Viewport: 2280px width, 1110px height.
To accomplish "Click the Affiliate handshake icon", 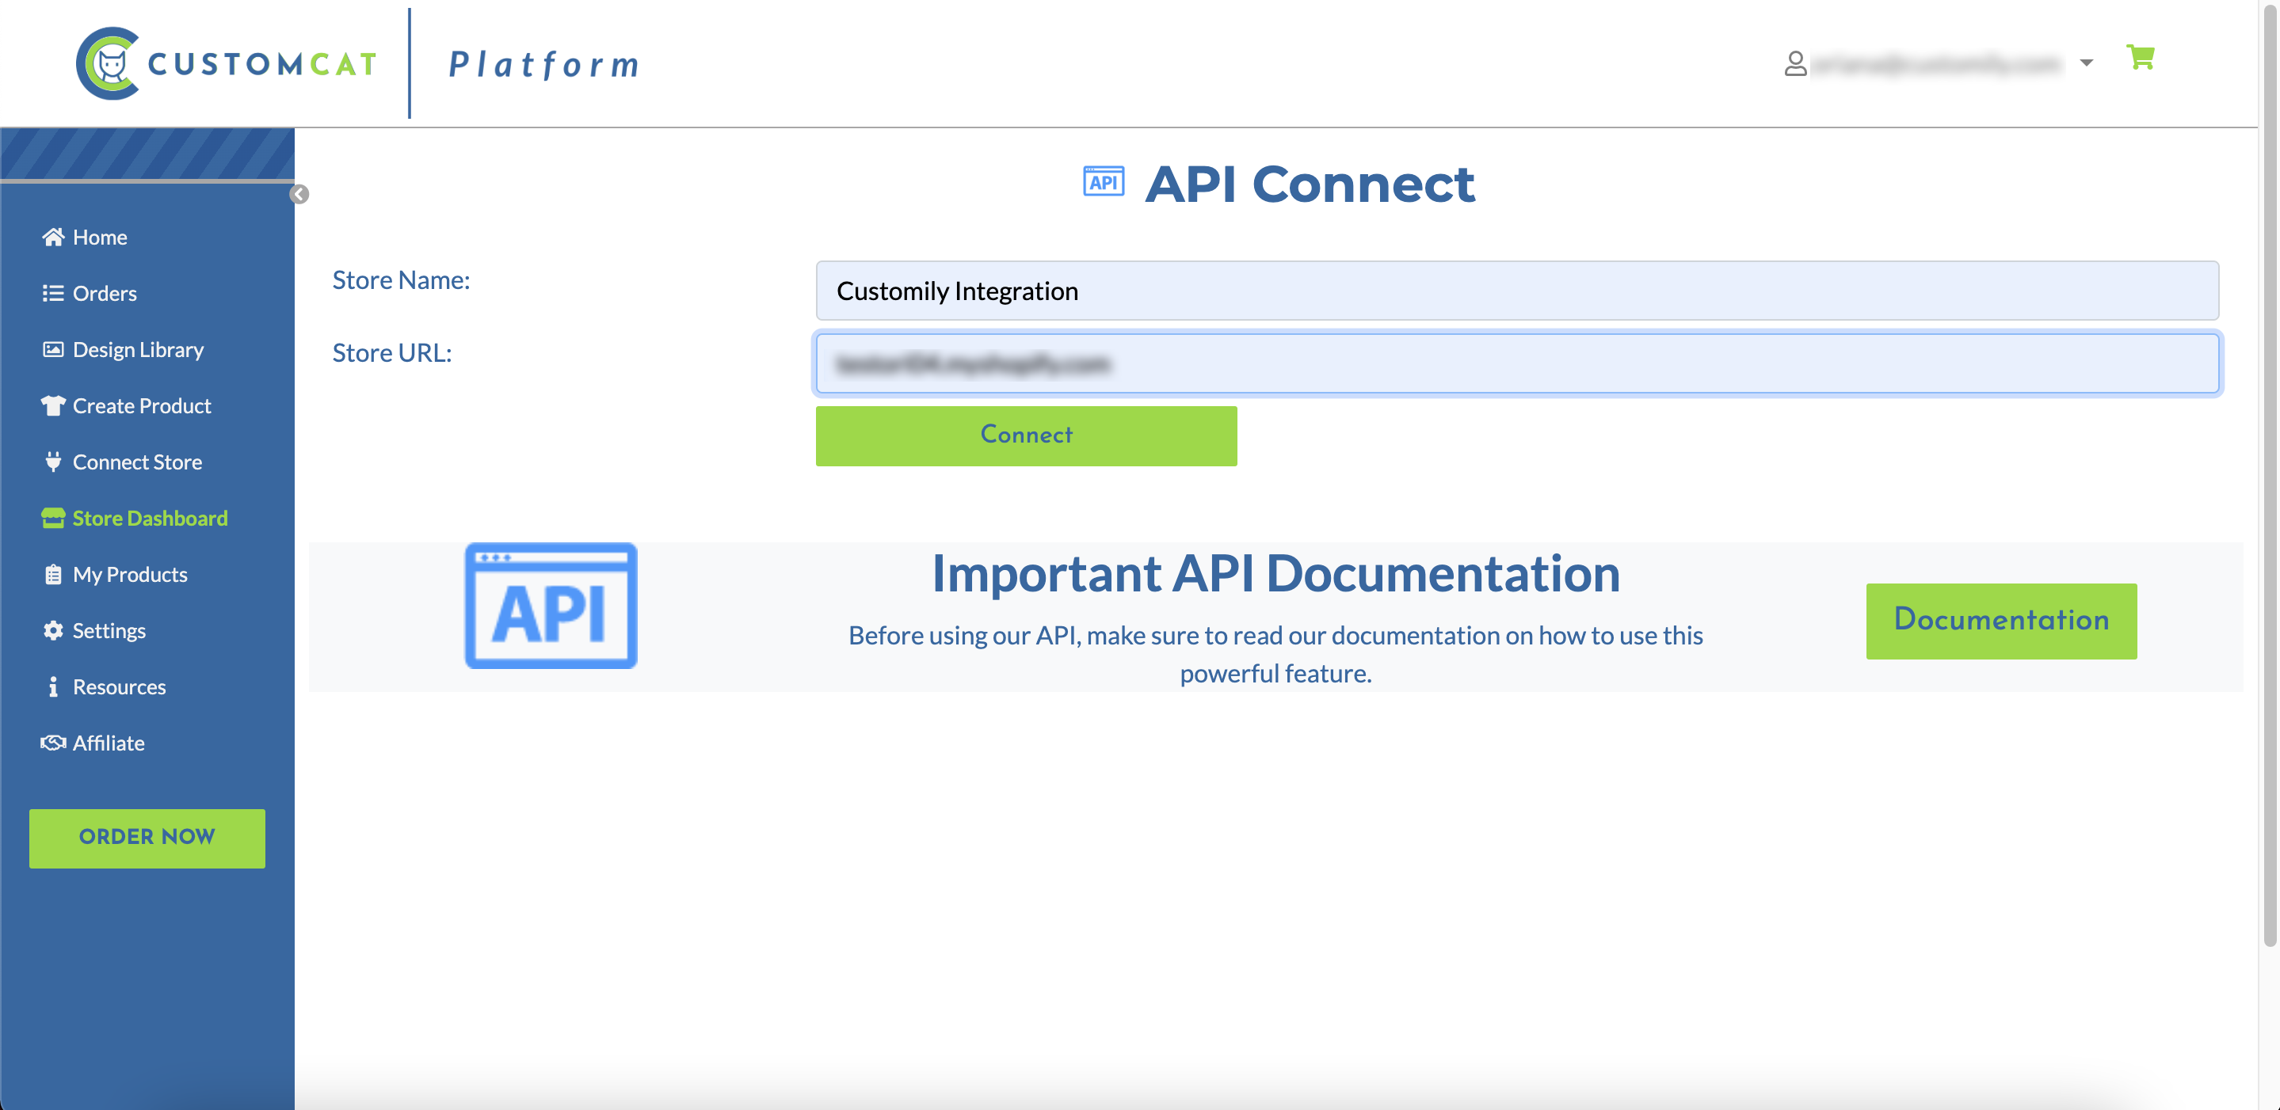I will (53, 743).
